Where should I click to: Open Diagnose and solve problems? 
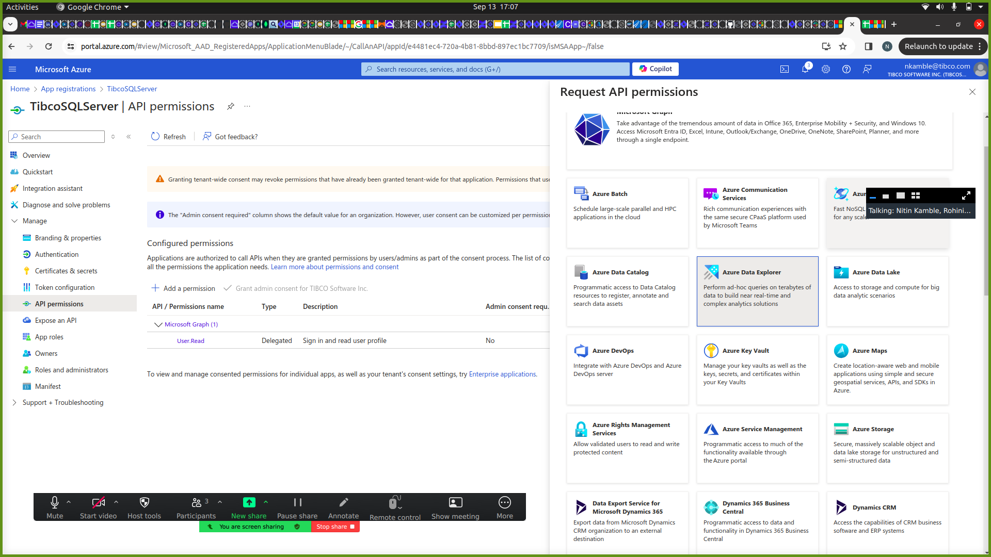point(66,205)
